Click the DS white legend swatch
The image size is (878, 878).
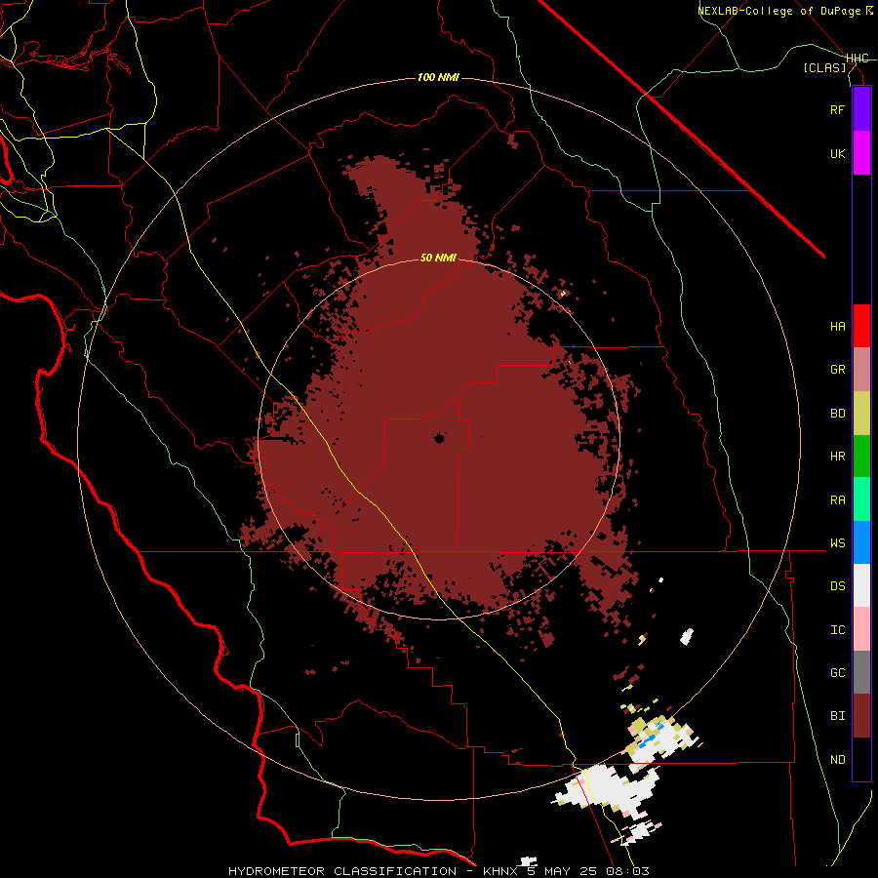(861, 585)
